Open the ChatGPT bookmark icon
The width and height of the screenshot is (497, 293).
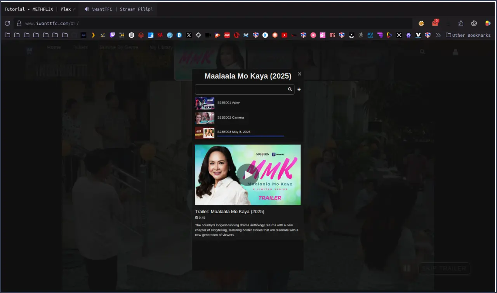[132, 35]
